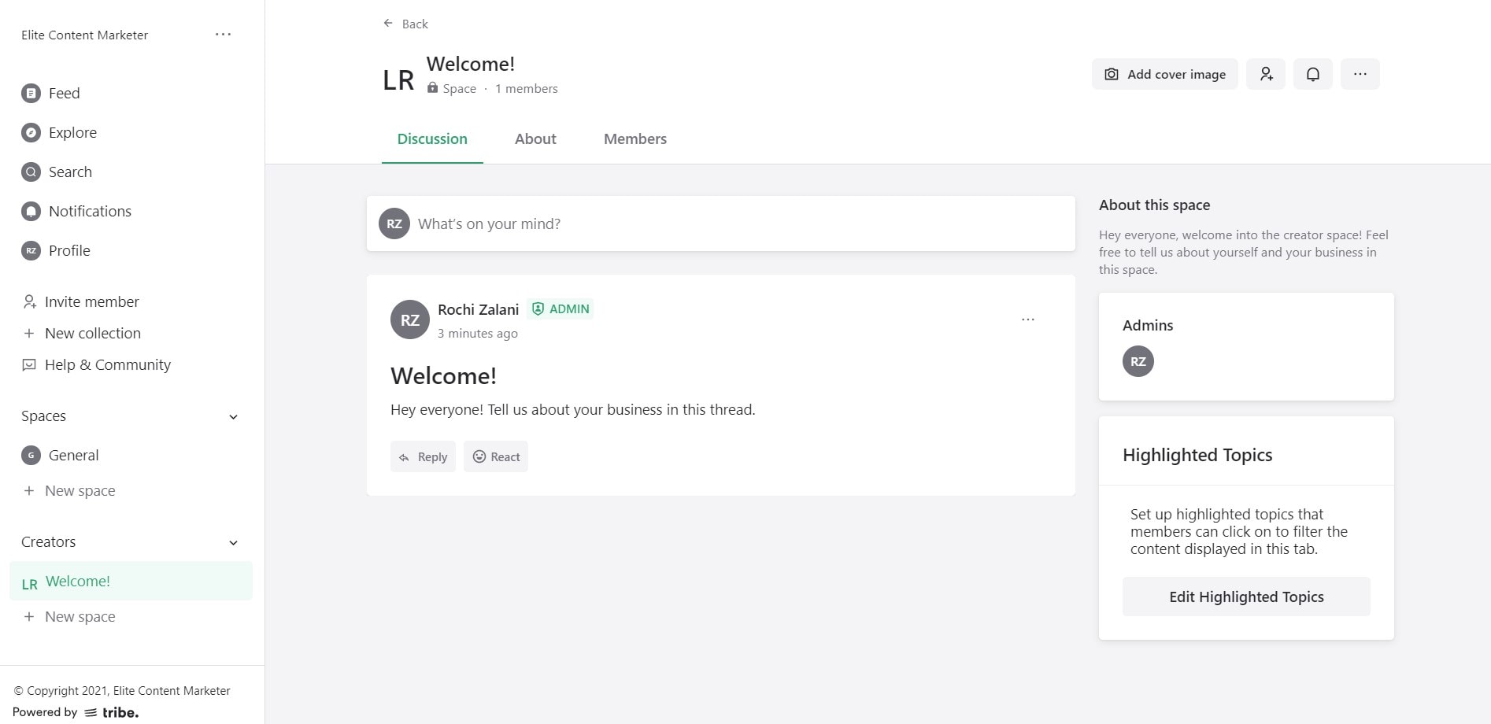Open Notifications bell in sidebar
Screen dimensions: 1491x724
coord(31,212)
